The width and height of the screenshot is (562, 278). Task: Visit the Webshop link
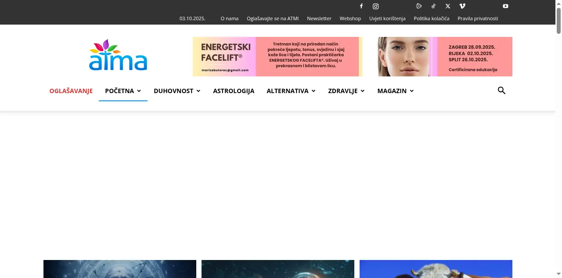click(x=350, y=18)
